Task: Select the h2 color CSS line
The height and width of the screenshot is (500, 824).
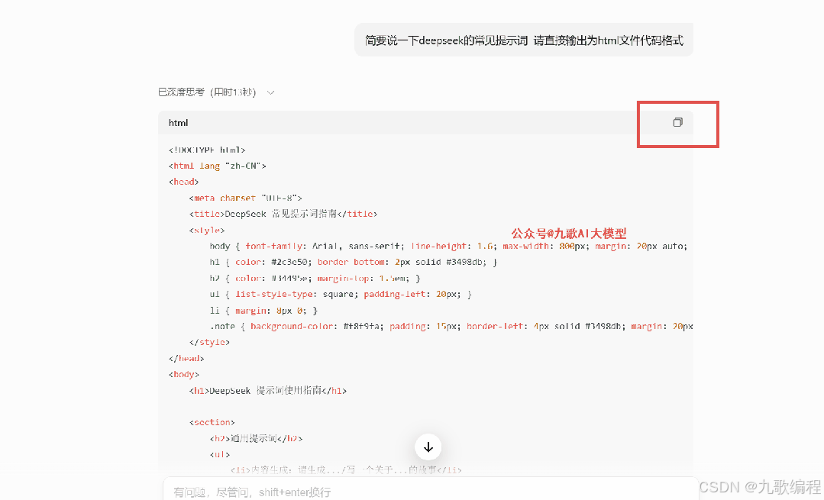Action: tap(315, 279)
